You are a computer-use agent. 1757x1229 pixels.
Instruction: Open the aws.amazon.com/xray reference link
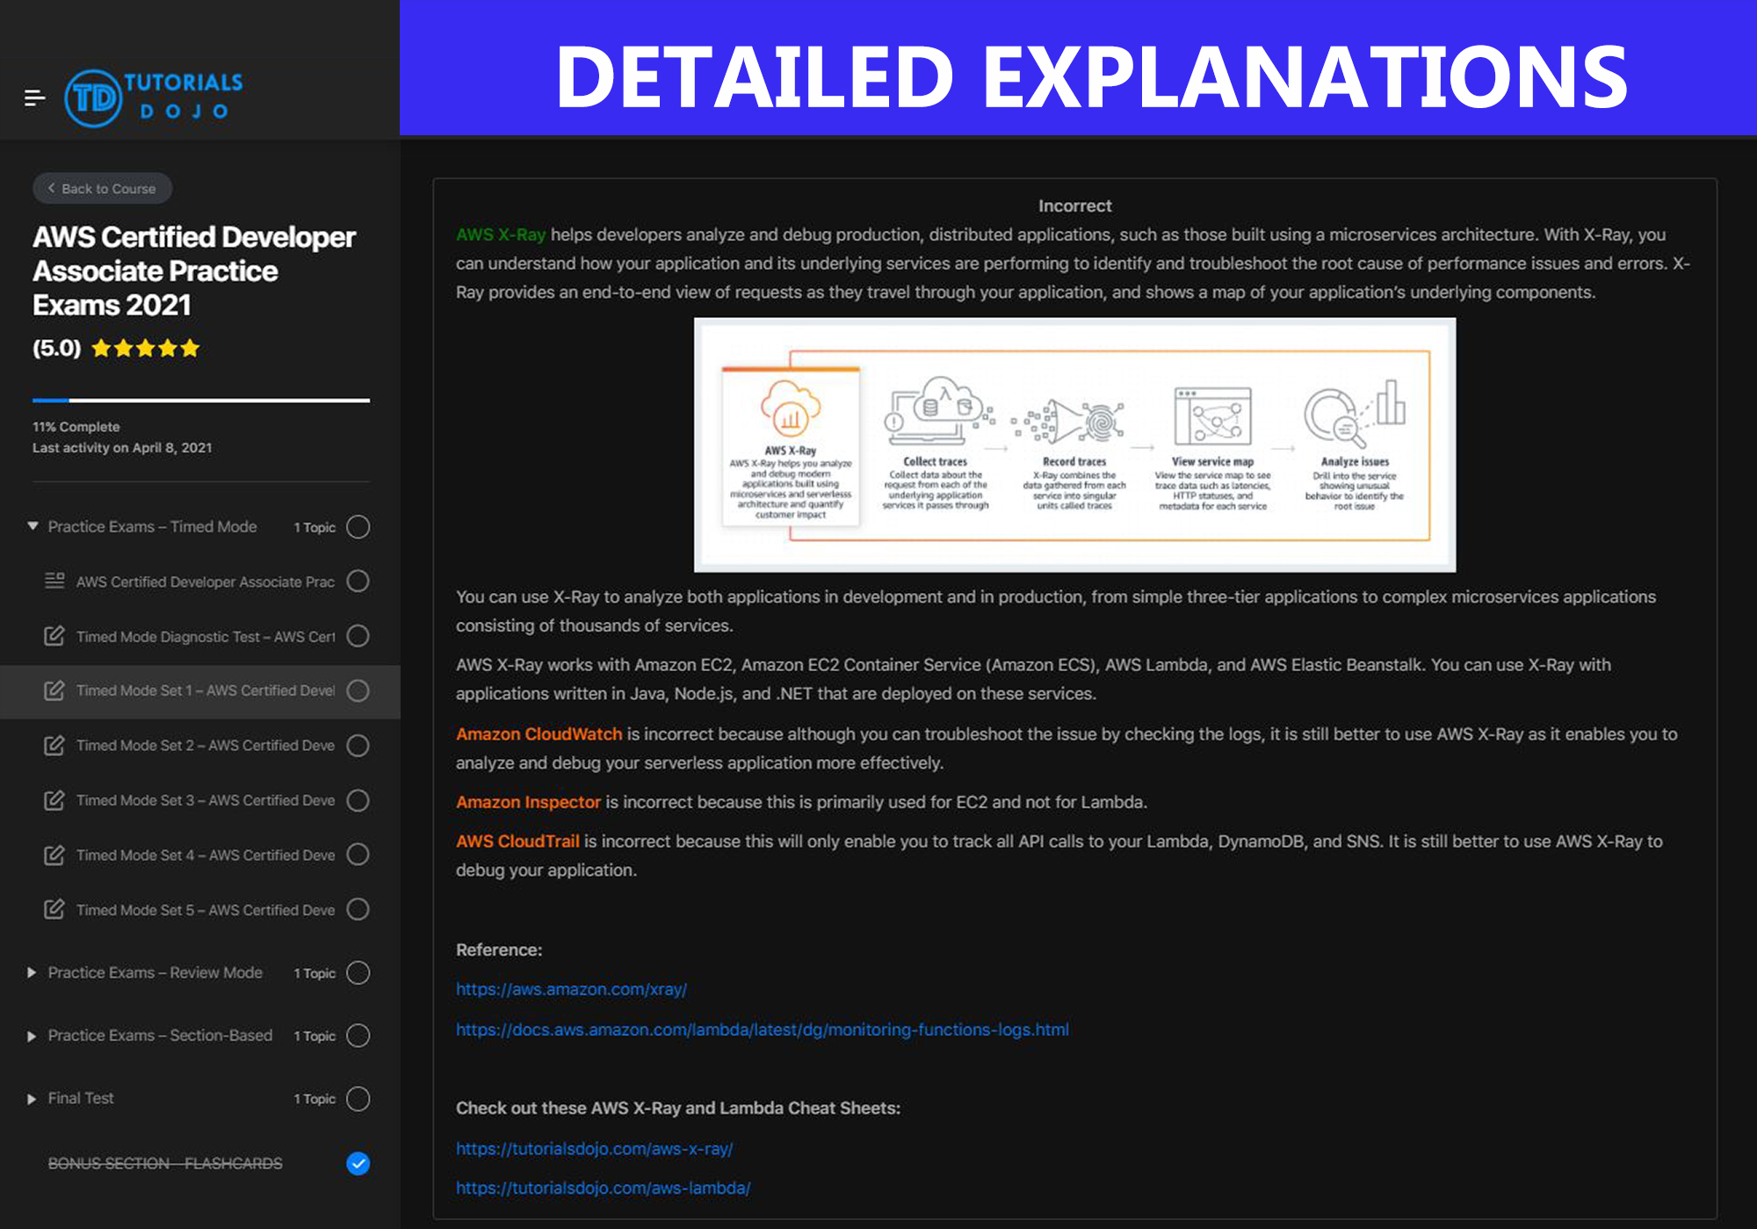(x=571, y=989)
